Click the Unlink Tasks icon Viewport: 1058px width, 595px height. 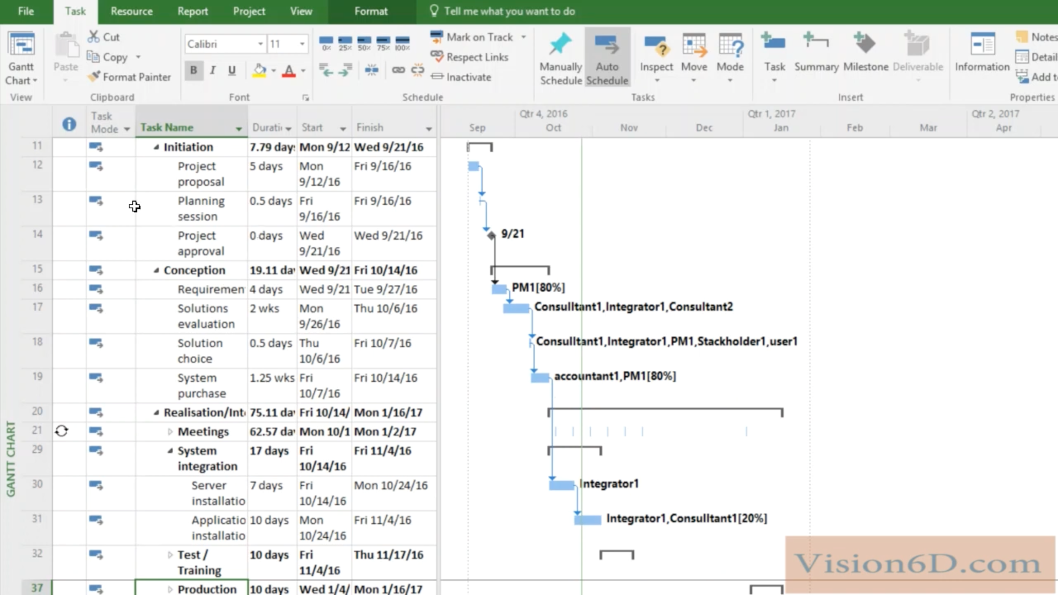[418, 70]
